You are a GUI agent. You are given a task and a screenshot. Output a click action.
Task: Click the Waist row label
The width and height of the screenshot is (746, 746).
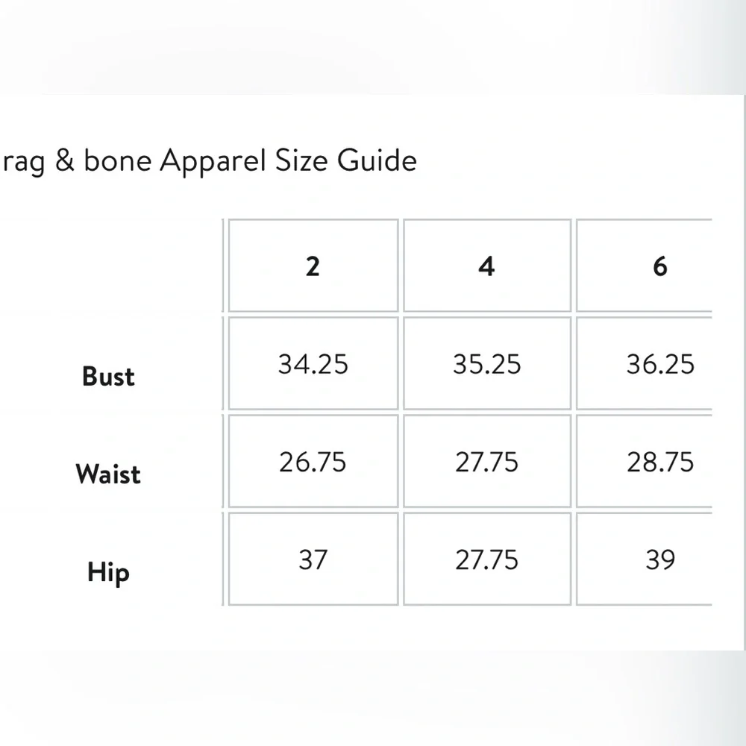click(108, 474)
